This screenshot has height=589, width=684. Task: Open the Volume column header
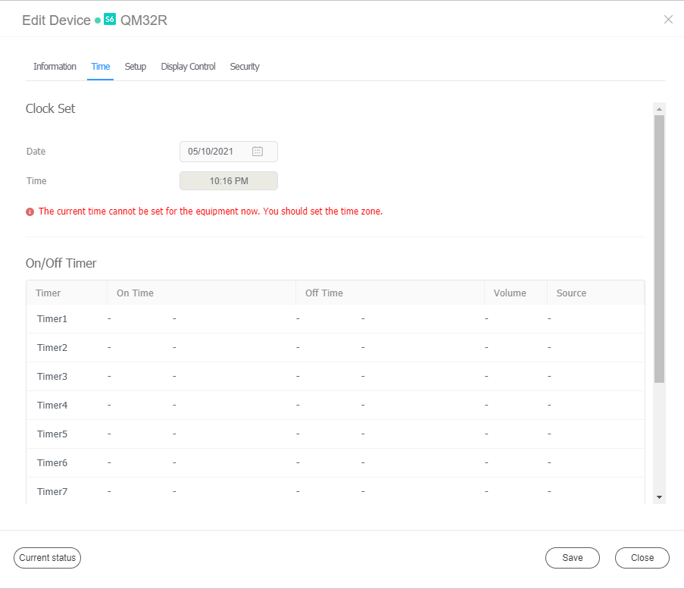pyautogui.click(x=509, y=293)
